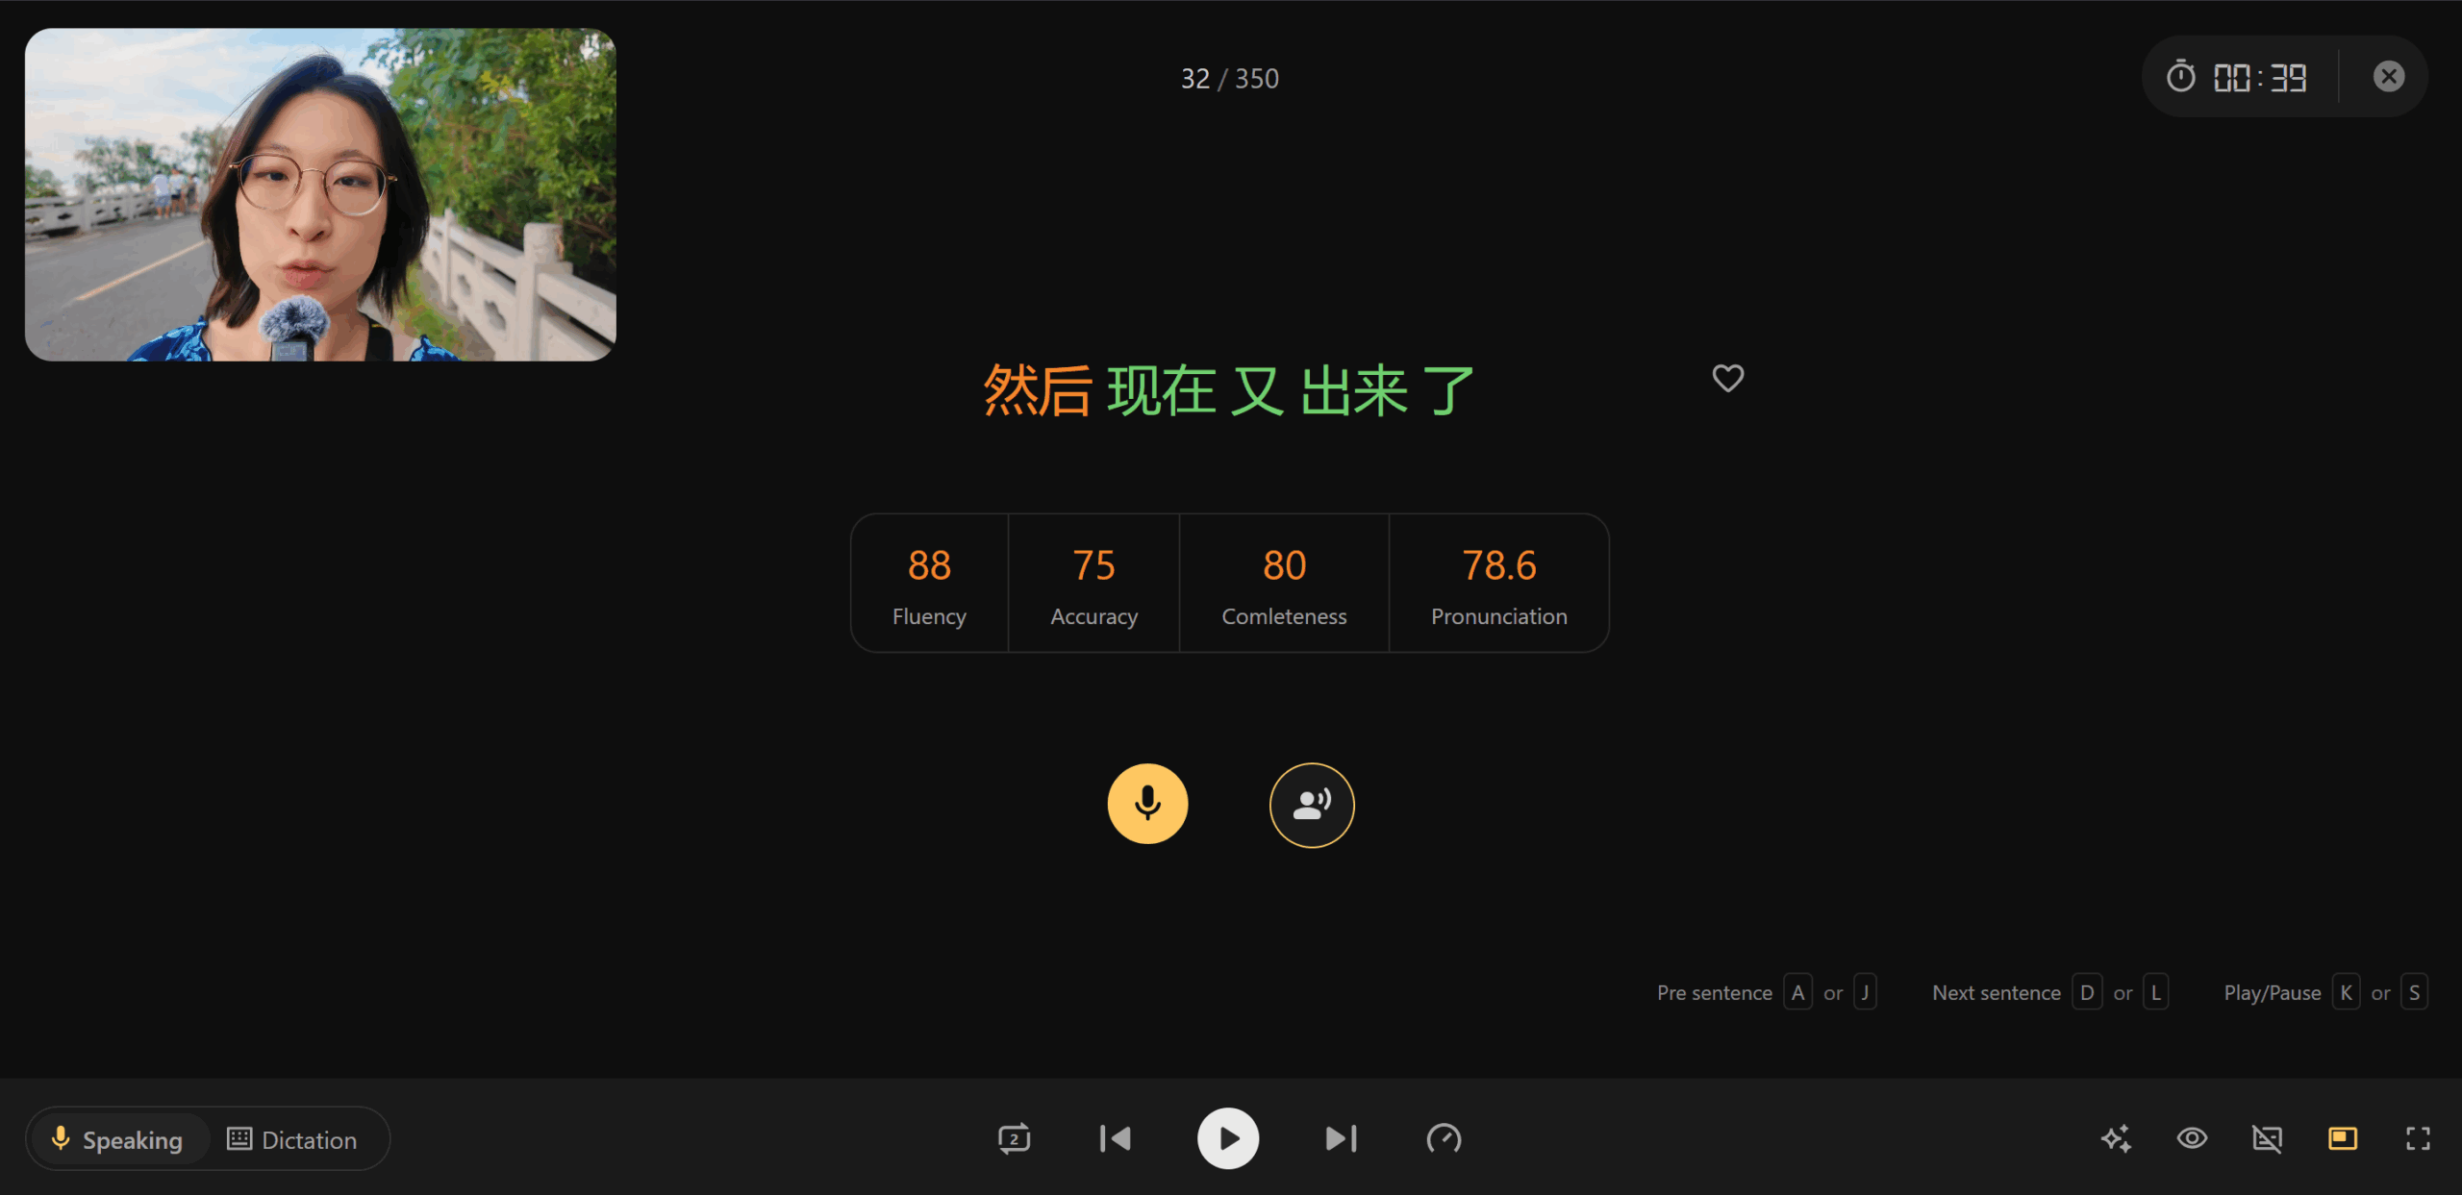
Task: Open the playback speed control
Action: (1444, 1138)
